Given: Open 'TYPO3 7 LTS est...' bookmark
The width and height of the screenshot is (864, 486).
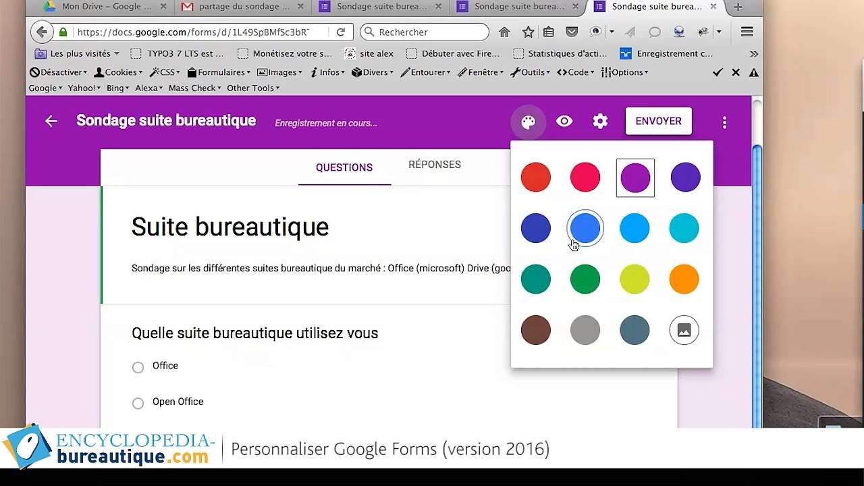Looking at the screenshot, I should (177, 53).
